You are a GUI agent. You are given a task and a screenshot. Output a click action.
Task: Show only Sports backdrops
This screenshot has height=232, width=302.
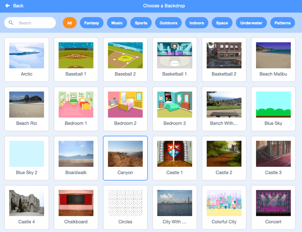[141, 23]
